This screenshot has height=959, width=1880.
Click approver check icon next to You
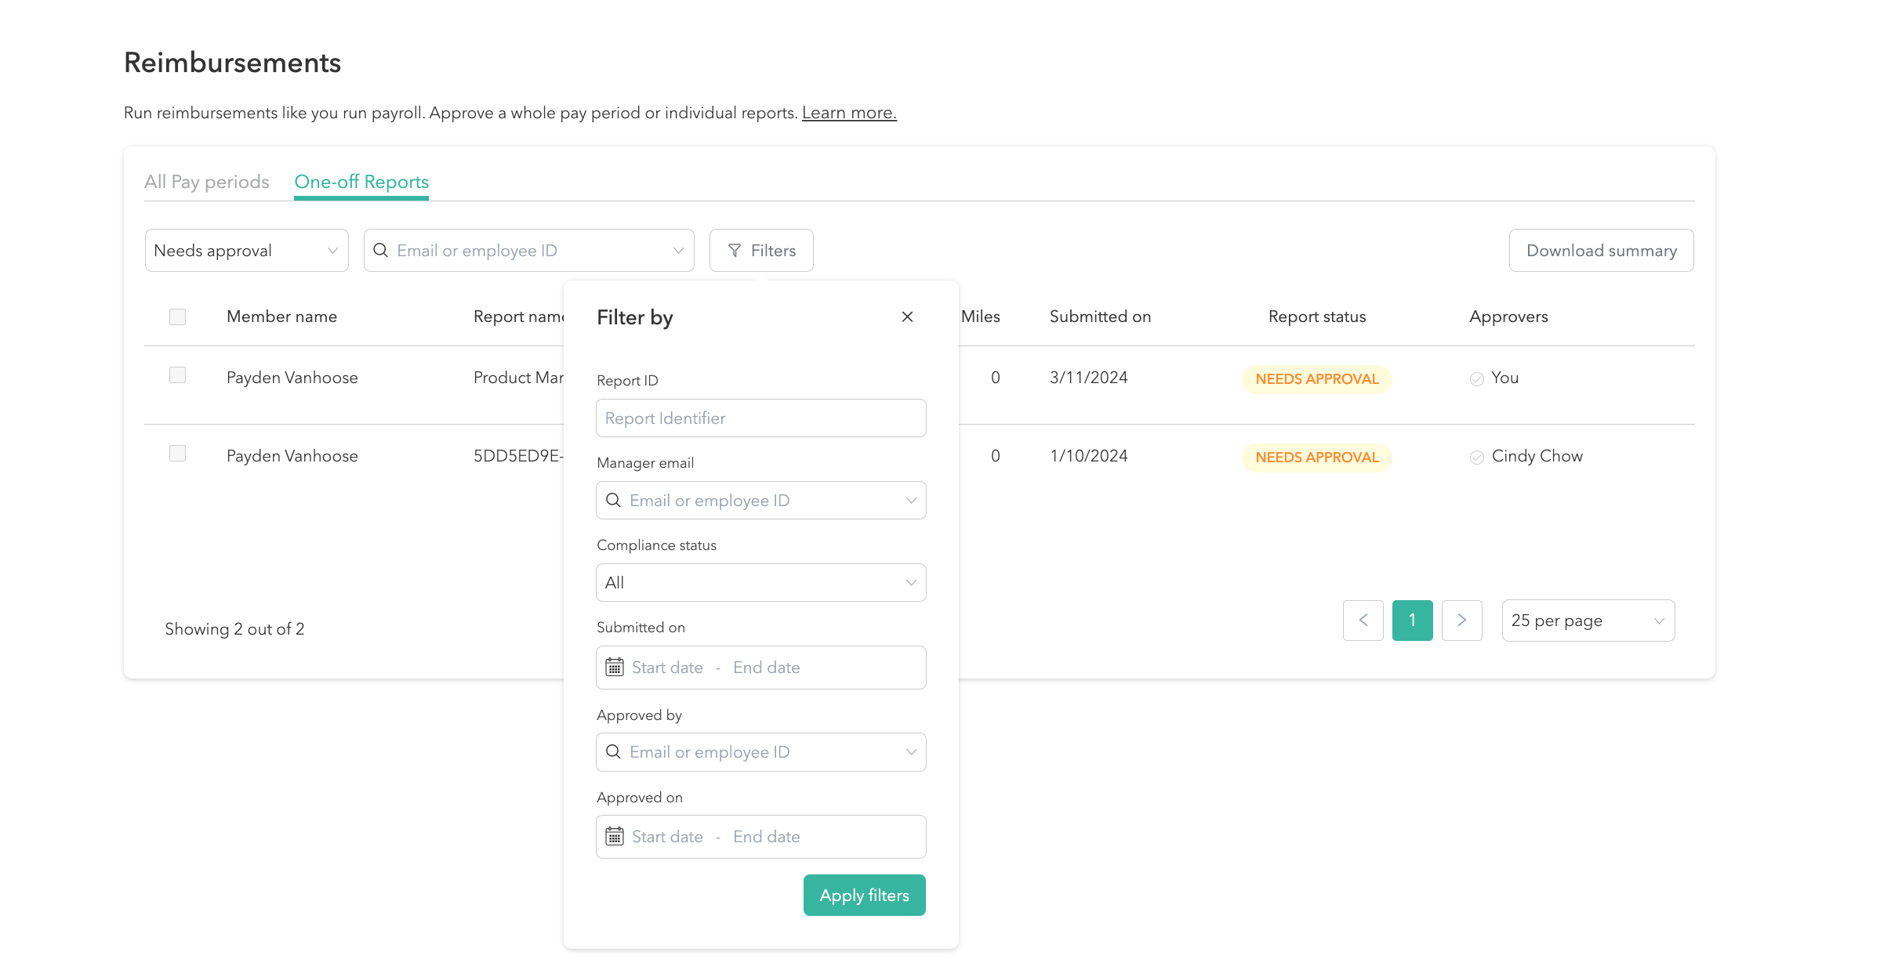pyautogui.click(x=1477, y=379)
